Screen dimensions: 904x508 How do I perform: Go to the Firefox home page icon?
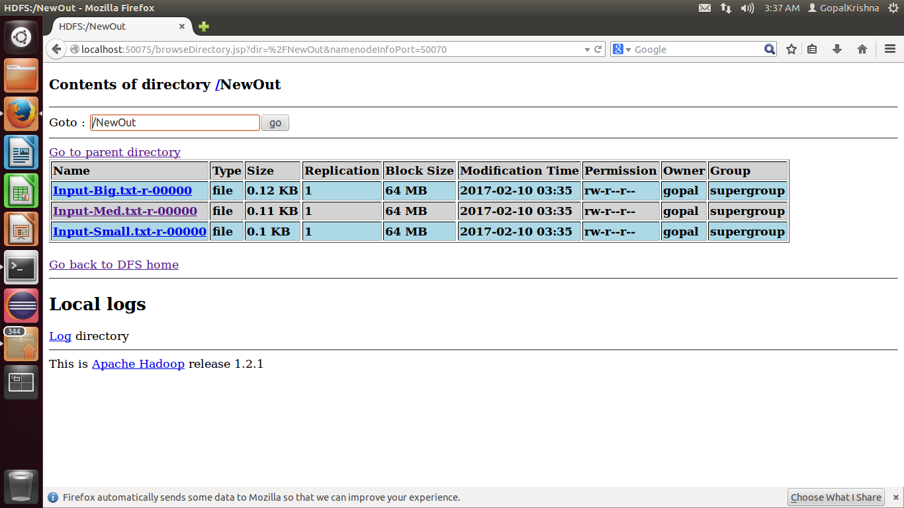pyautogui.click(x=862, y=49)
